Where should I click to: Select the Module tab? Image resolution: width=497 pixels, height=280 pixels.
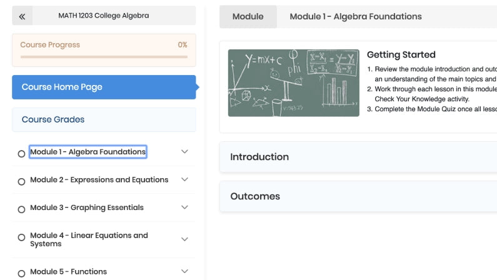coord(248,17)
